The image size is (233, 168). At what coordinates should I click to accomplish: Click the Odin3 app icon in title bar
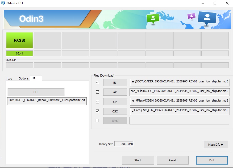click(x=3, y=3)
